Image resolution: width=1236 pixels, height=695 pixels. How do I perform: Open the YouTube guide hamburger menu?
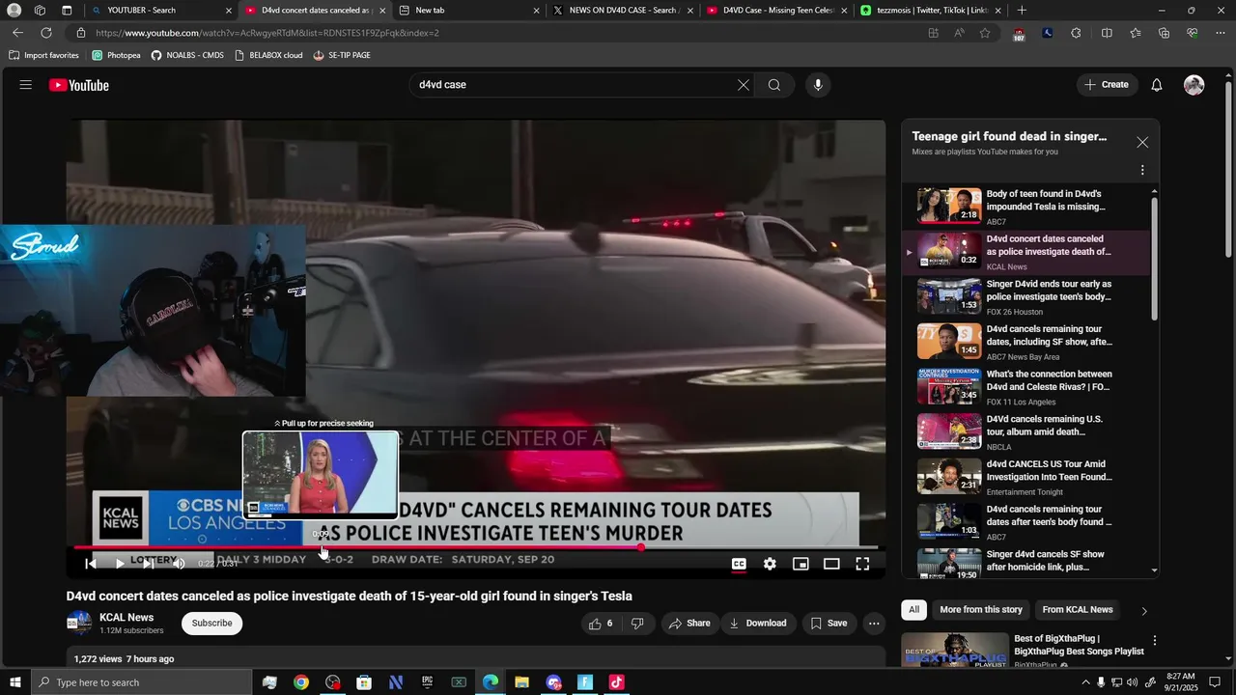pyautogui.click(x=26, y=85)
